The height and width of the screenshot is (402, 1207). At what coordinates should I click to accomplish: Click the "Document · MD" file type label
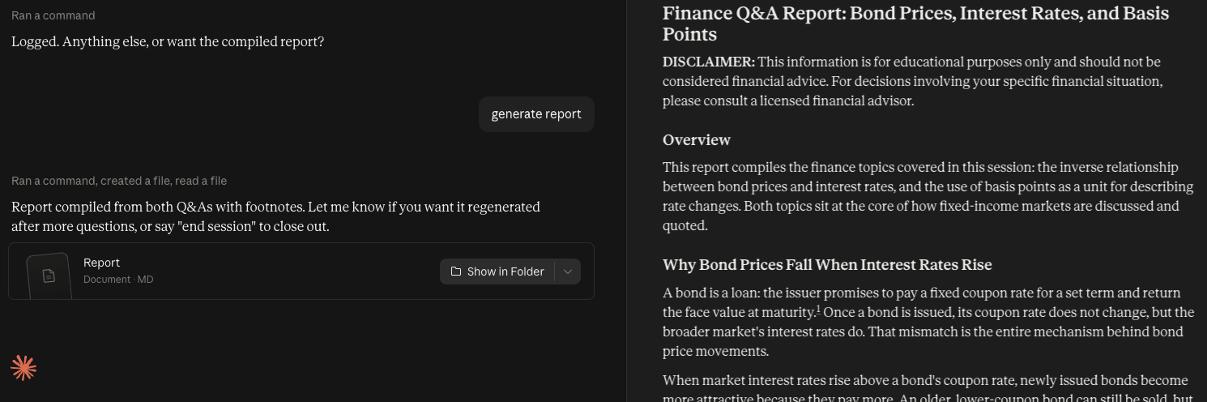click(x=118, y=280)
